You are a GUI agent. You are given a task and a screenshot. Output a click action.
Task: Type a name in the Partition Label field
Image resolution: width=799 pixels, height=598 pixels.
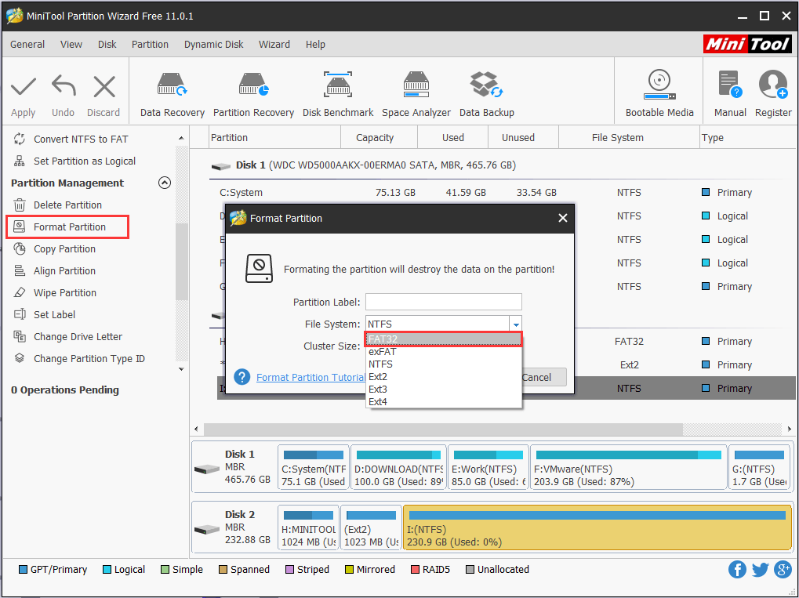click(x=443, y=302)
